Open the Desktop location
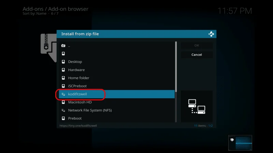This screenshot has height=153, width=273. coord(117,62)
